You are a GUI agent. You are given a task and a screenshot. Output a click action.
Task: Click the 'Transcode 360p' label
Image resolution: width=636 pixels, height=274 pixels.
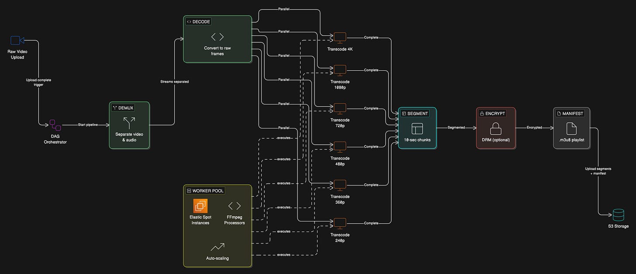click(340, 199)
